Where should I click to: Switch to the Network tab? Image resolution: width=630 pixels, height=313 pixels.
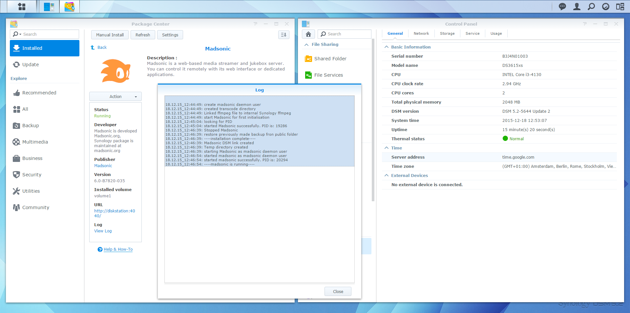point(421,33)
